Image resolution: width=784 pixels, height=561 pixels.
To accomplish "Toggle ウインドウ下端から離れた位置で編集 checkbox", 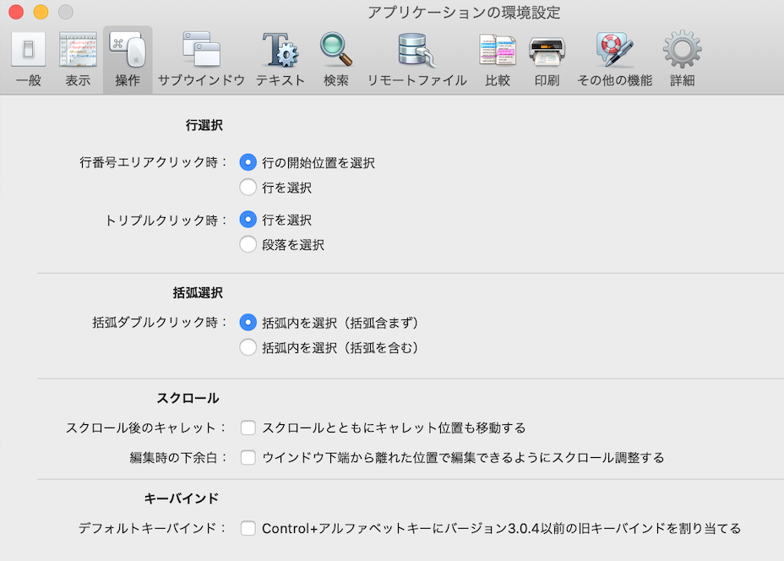I will click(x=248, y=457).
